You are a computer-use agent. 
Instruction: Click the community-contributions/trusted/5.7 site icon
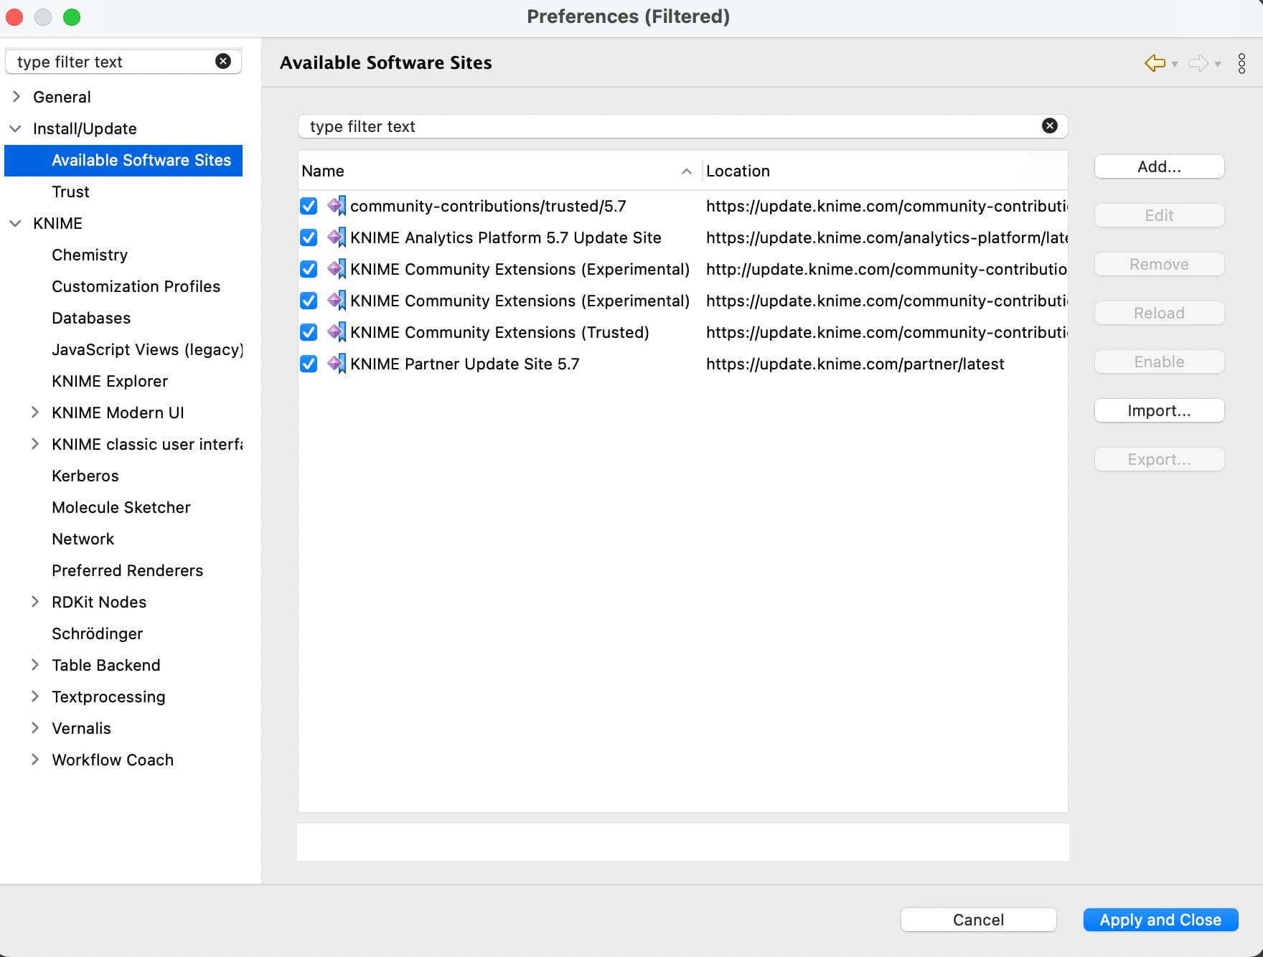[336, 206]
